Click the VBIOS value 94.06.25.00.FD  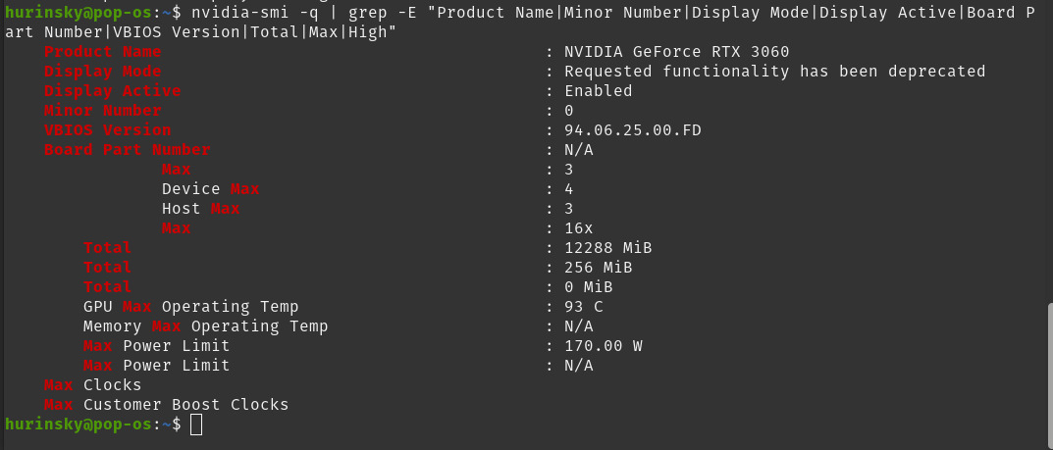click(x=632, y=130)
